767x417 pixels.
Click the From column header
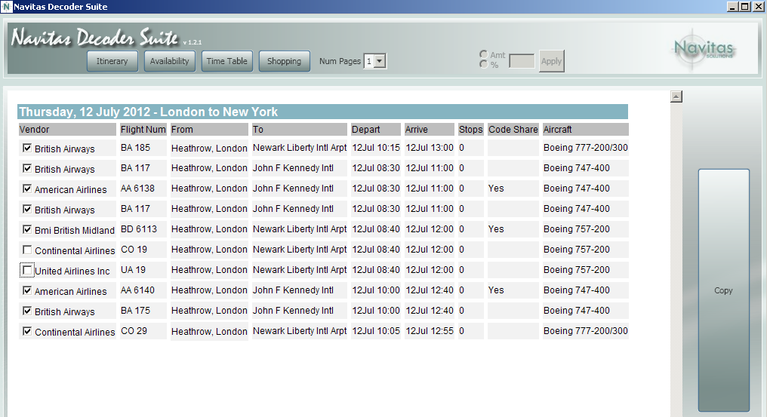point(209,130)
